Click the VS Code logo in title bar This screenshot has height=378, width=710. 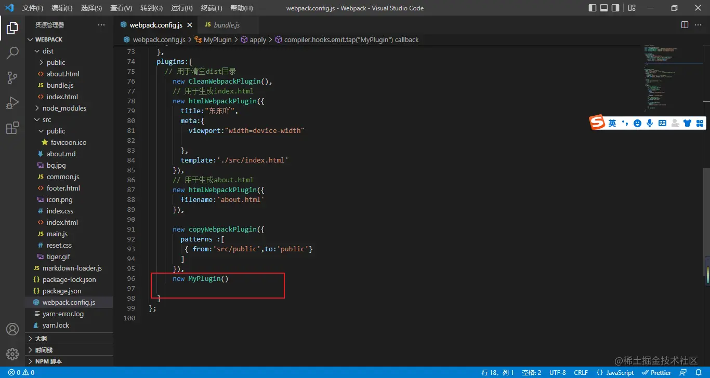9,8
